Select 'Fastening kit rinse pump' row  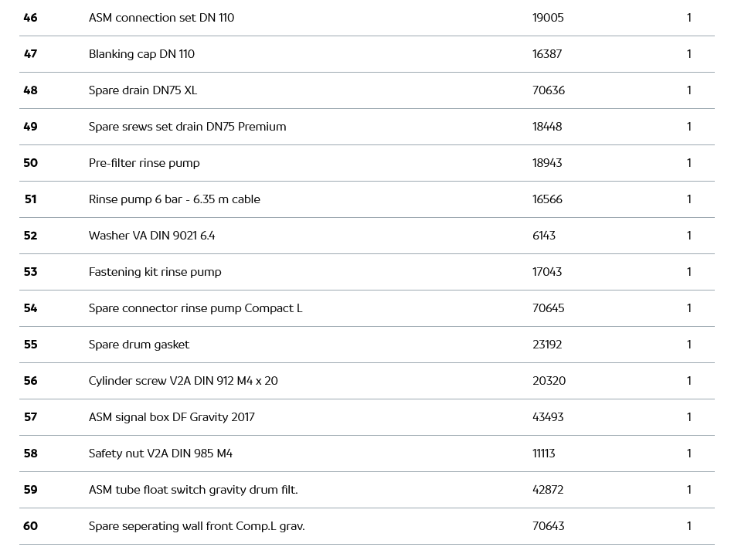point(155,272)
